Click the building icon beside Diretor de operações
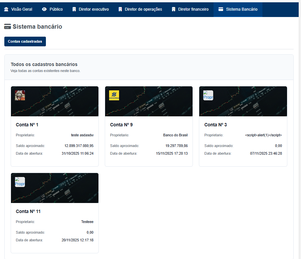Screen dimensions: 301x259 click(x=120, y=9)
